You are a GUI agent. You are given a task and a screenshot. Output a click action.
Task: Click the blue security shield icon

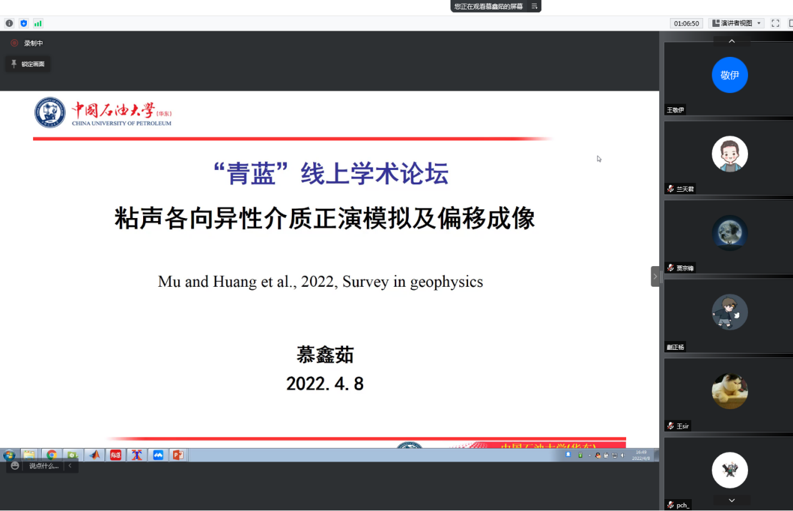(24, 23)
